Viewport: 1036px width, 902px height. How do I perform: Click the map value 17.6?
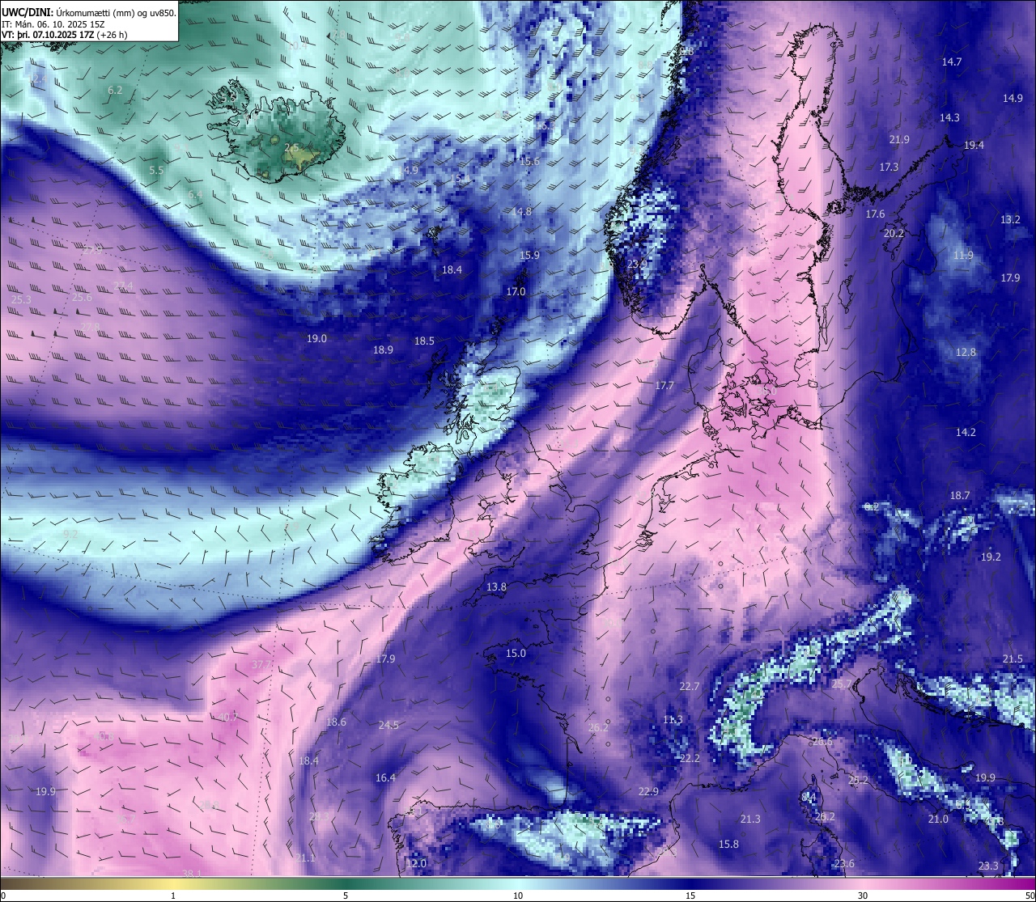point(875,214)
